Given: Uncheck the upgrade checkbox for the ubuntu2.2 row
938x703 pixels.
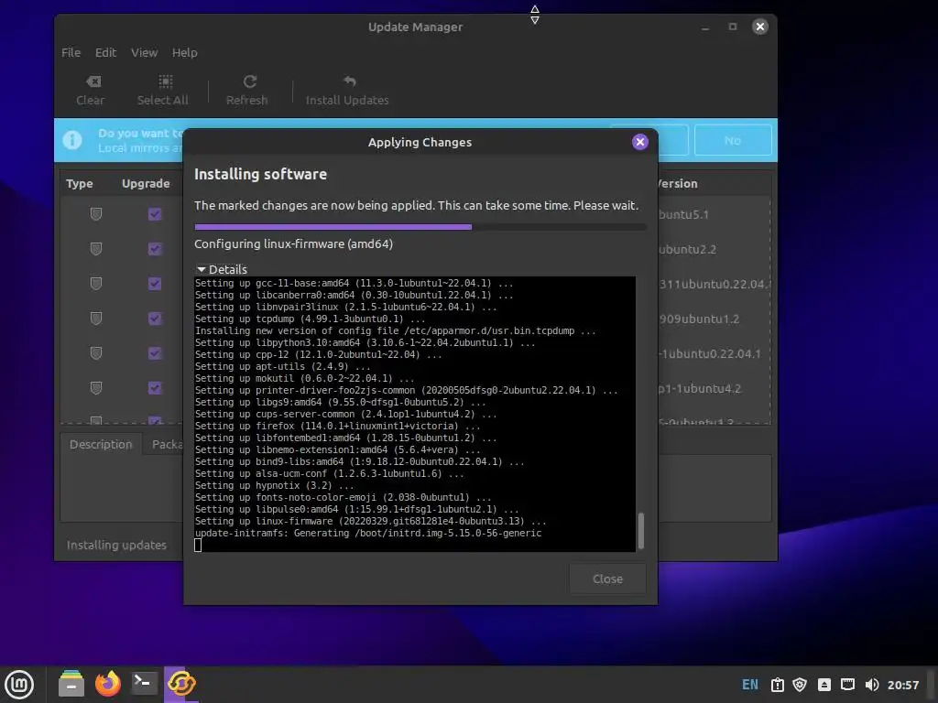Looking at the screenshot, I should pyautogui.click(x=155, y=249).
